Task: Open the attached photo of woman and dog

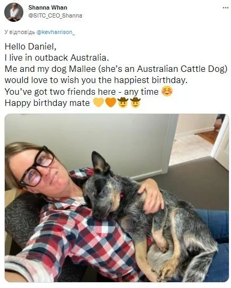Action: click(x=117, y=198)
